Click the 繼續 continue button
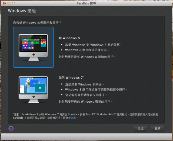This screenshot has height=141, width=173. [x=157, y=128]
